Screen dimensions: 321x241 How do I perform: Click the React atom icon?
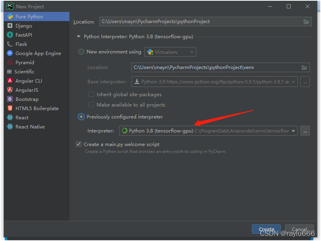click(x=10, y=117)
